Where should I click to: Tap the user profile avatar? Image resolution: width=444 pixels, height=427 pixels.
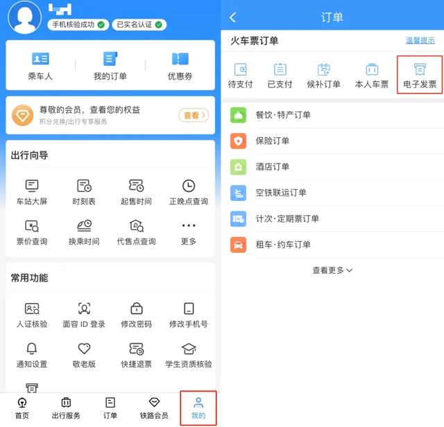(24, 16)
